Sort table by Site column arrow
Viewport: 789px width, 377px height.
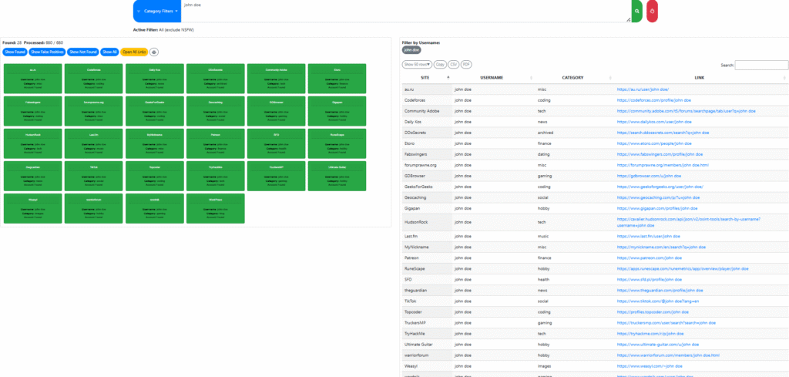click(x=448, y=78)
